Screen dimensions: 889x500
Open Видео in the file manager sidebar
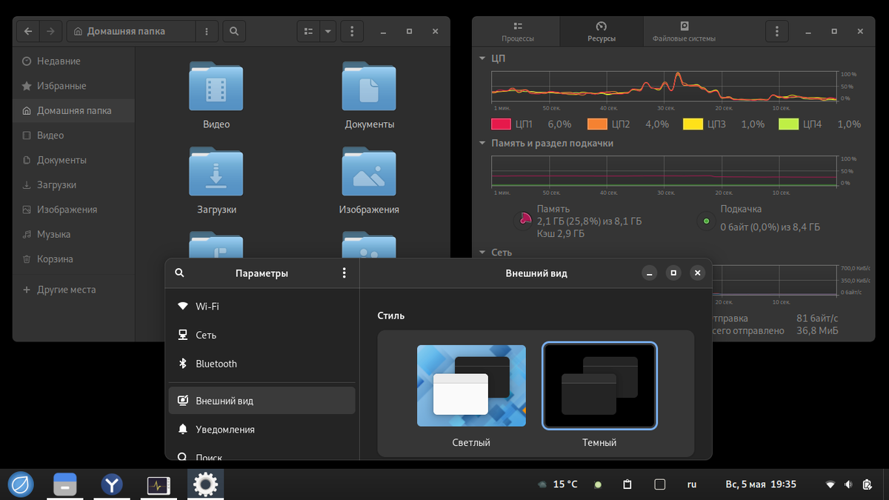[73, 136]
